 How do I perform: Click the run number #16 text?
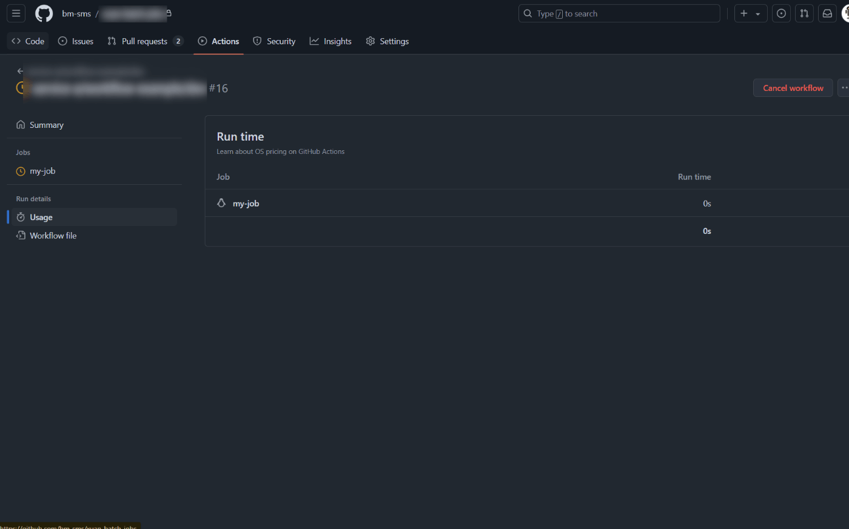pyautogui.click(x=218, y=88)
